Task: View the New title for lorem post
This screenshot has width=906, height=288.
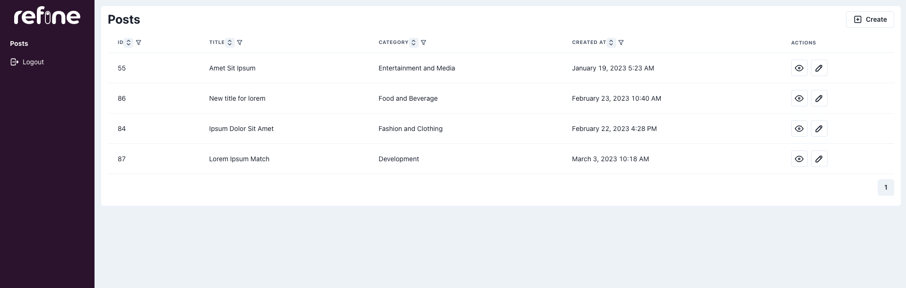Action: [799, 98]
